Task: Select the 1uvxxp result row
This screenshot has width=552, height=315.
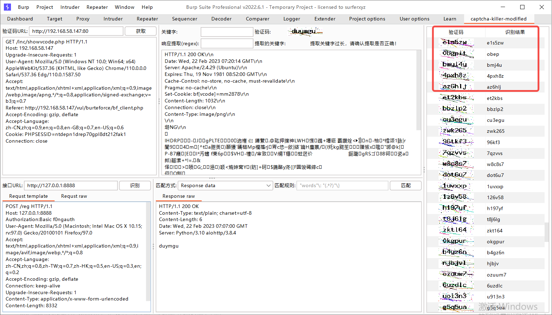Action: tap(486, 186)
